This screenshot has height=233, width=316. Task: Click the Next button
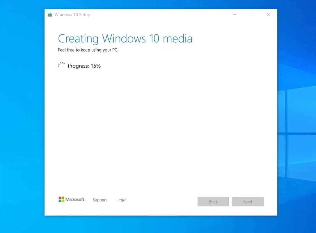point(248,202)
